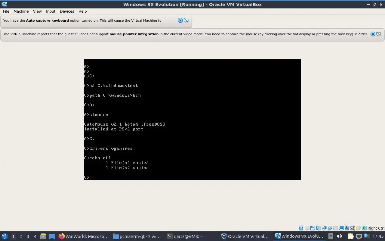The width and height of the screenshot is (385, 241).
Task: Click the 'A>ctmouse' command line
Action: click(x=96, y=114)
